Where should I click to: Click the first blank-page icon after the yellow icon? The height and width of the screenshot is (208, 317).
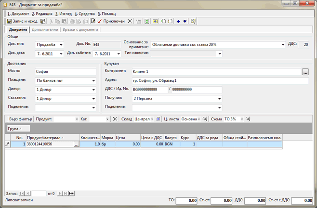(163, 21)
